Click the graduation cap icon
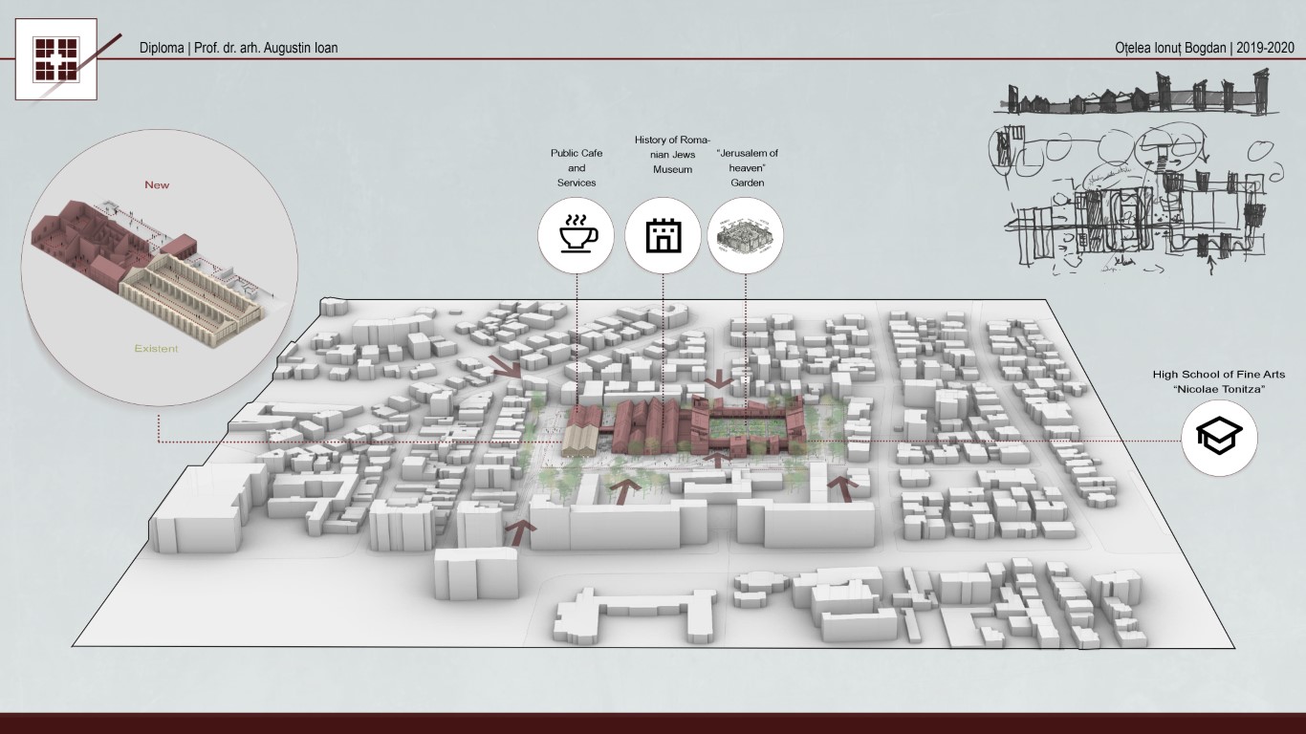The width and height of the screenshot is (1306, 734). point(1219,437)
